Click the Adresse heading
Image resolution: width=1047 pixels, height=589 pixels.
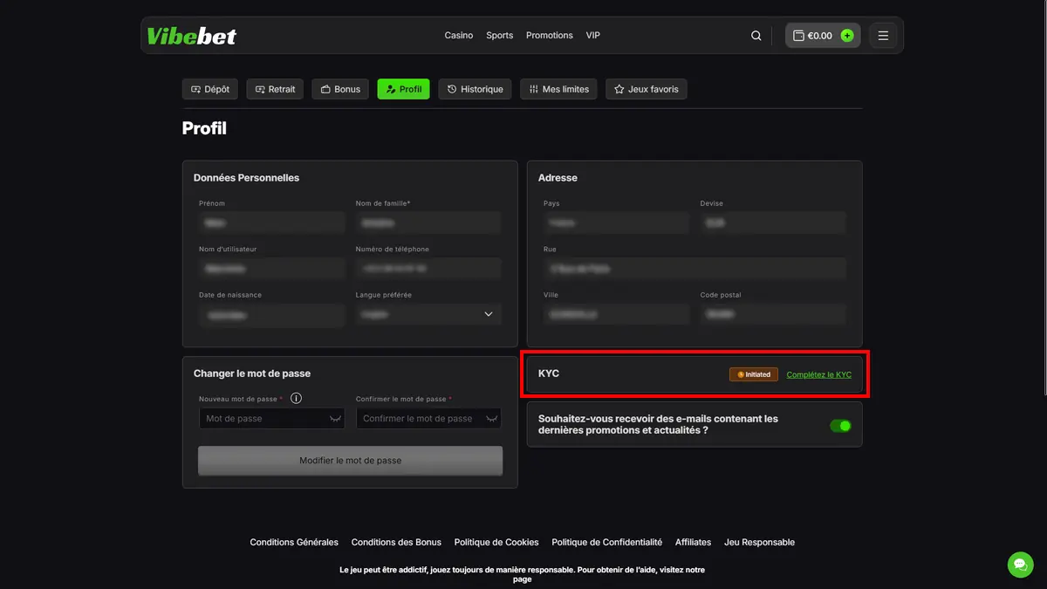point(558,178)
